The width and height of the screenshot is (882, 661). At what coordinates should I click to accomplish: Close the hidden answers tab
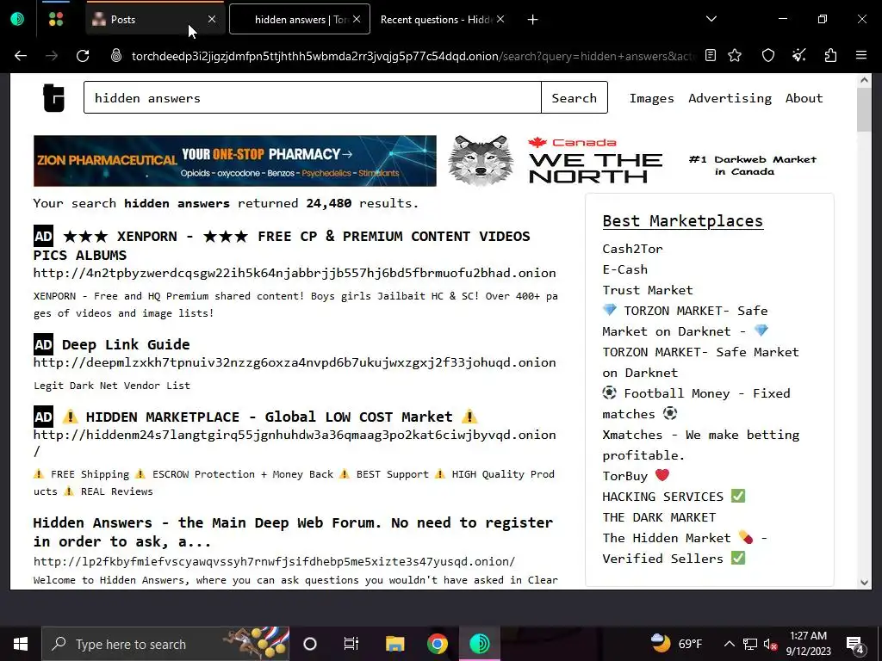pyautogui.click(x=357, y=19)
